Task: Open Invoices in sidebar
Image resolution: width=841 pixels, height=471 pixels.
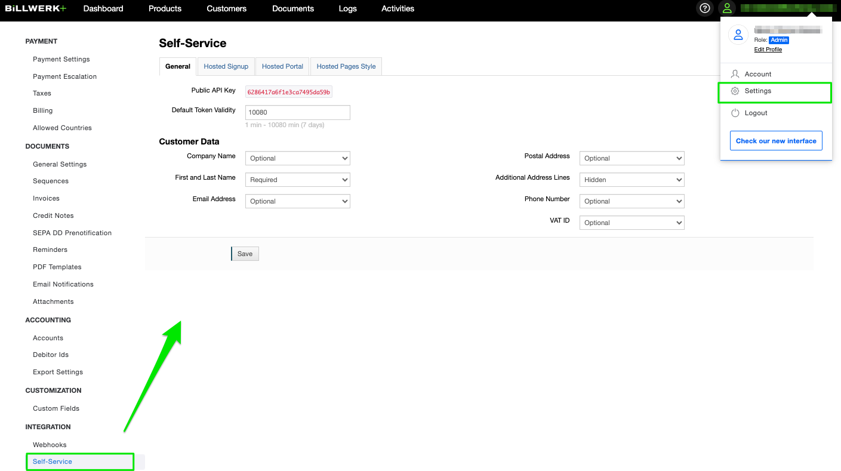Action: pos(46,198)
